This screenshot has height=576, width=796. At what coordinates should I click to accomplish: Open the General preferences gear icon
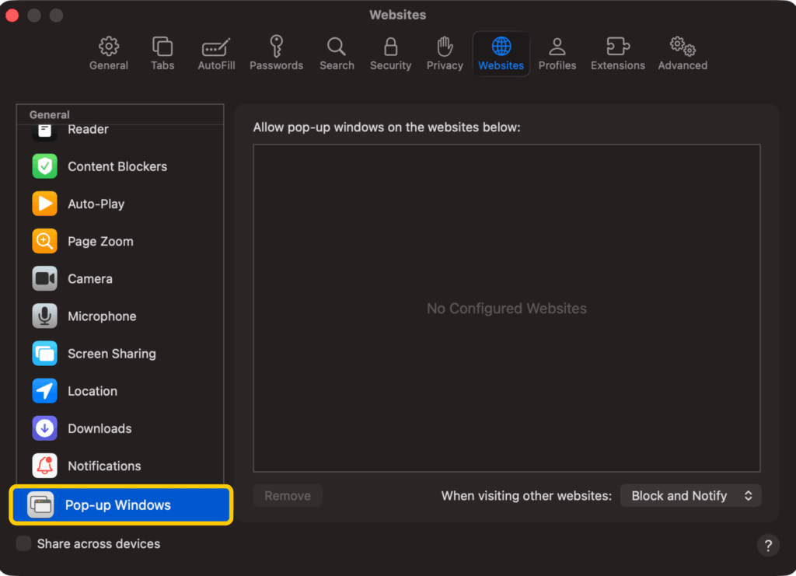tap(109, 47)
